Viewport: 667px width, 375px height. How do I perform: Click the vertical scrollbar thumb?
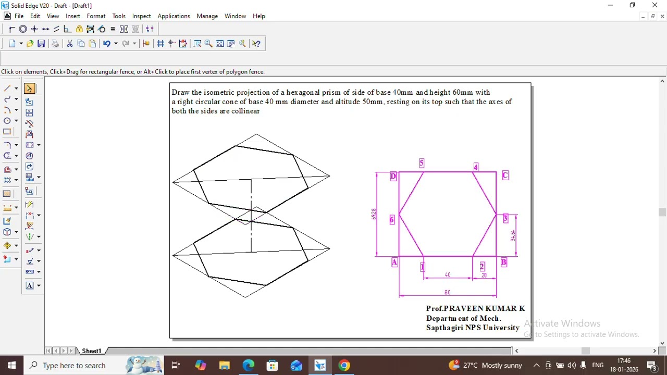[x=662, y=212]
